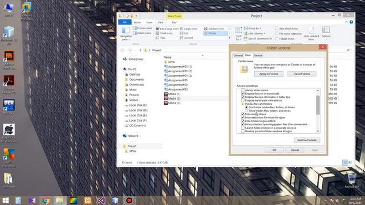Check Display the full path in title bar
Image resolution: width=365 pixels, height=205 pixels.
pos(243,100)
